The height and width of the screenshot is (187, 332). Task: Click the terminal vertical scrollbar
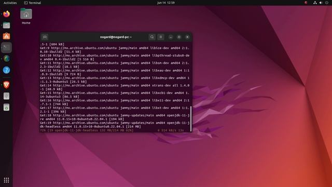point(191,119)
